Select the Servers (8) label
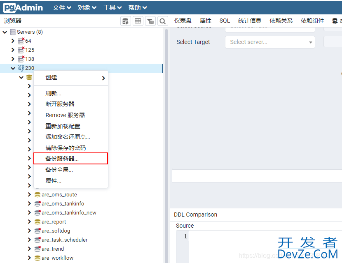Screen dimensions: 342x263 click(30, 32)
